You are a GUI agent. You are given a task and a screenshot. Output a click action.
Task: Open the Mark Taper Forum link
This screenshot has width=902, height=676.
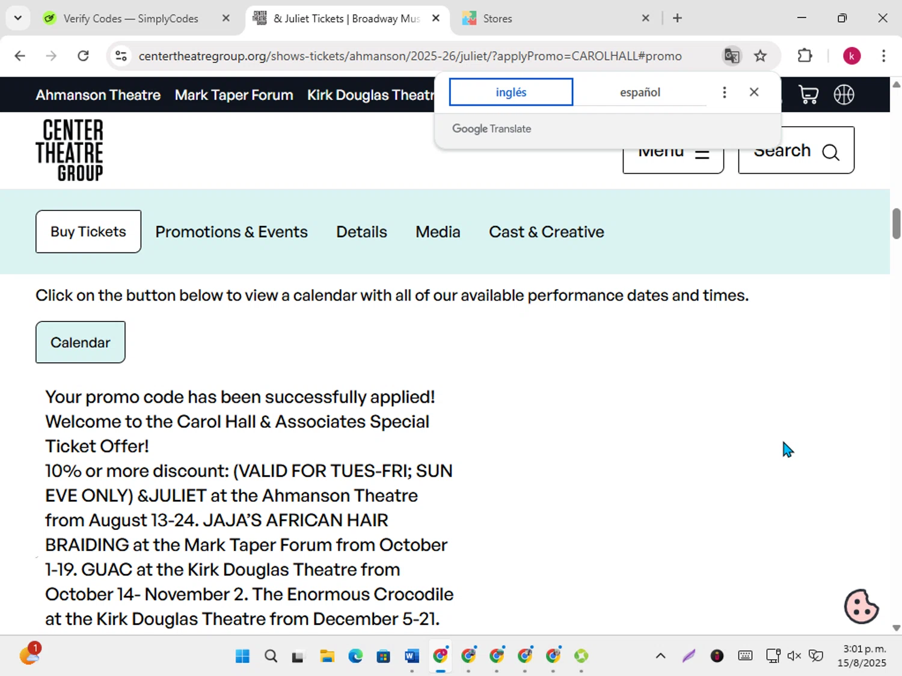pyautogui.click(x=234, y=95)
